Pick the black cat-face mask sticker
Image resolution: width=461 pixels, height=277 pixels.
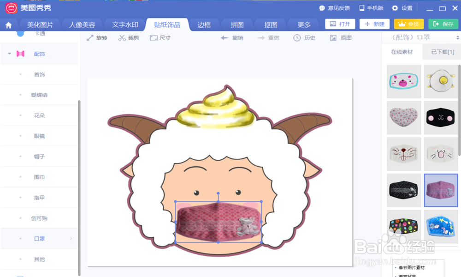tap(441, 118)
